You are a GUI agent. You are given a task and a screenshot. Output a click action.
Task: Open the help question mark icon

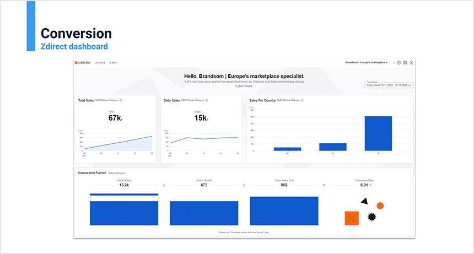(x=398, y=62)
